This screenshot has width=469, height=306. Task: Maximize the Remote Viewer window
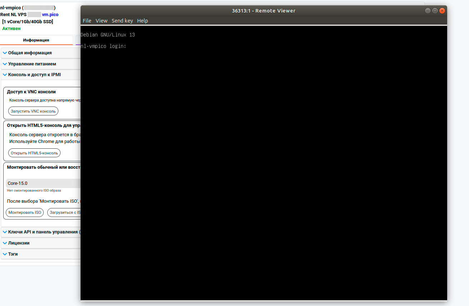[x=435, y=11]
